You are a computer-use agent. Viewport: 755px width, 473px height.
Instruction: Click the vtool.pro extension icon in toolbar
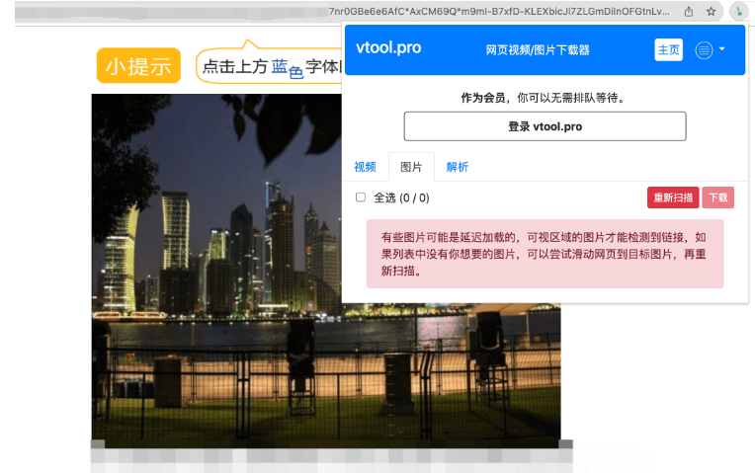point(737,11)
